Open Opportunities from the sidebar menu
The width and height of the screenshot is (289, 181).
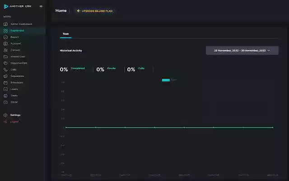pyautogui.click(x=19, y=63)
